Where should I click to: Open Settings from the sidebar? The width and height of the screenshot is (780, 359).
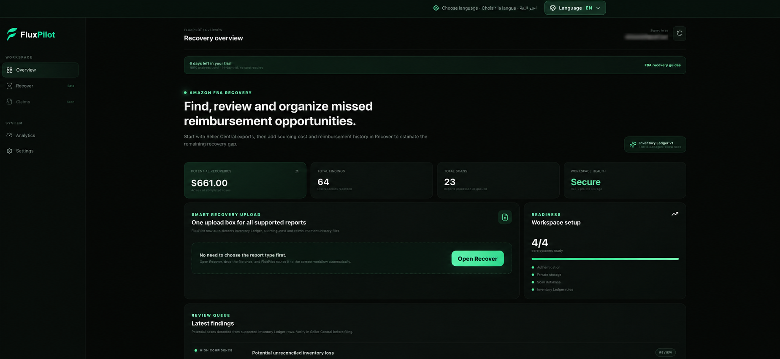tap(40, 151)
